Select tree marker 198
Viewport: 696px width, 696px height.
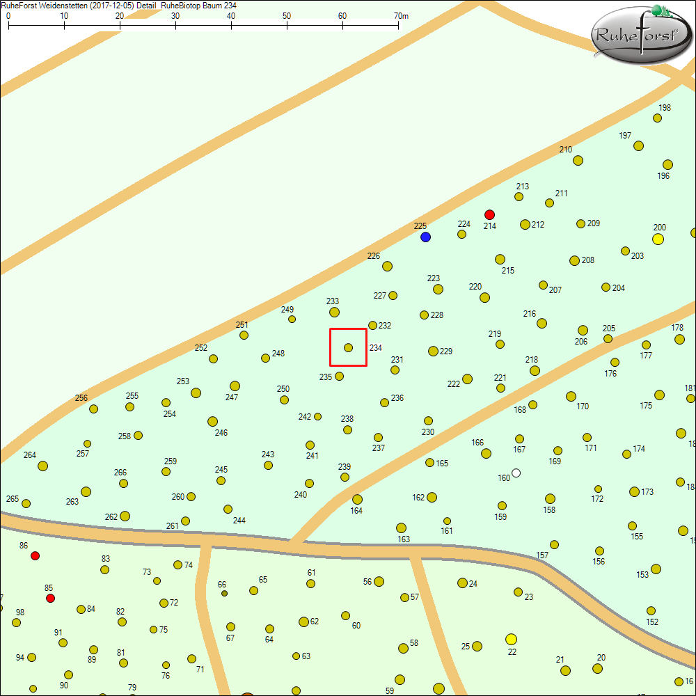pos(657,118)
